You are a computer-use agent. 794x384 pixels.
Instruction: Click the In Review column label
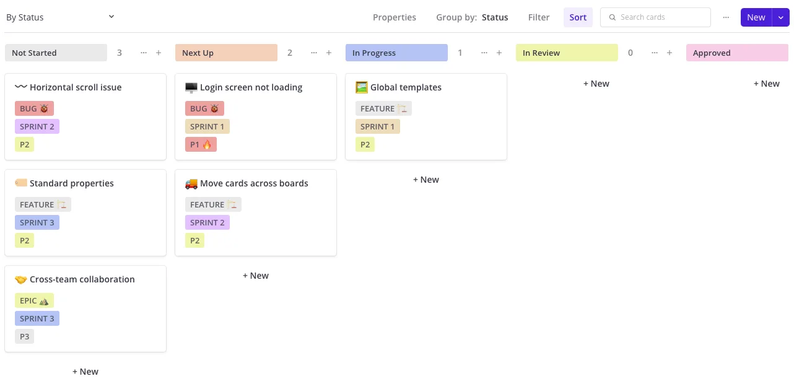[567, 53]
